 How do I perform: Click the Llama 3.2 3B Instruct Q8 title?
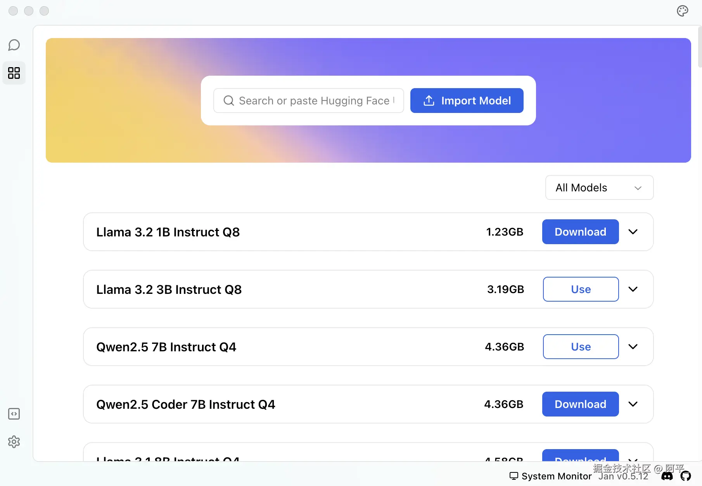tap(169, 290)
